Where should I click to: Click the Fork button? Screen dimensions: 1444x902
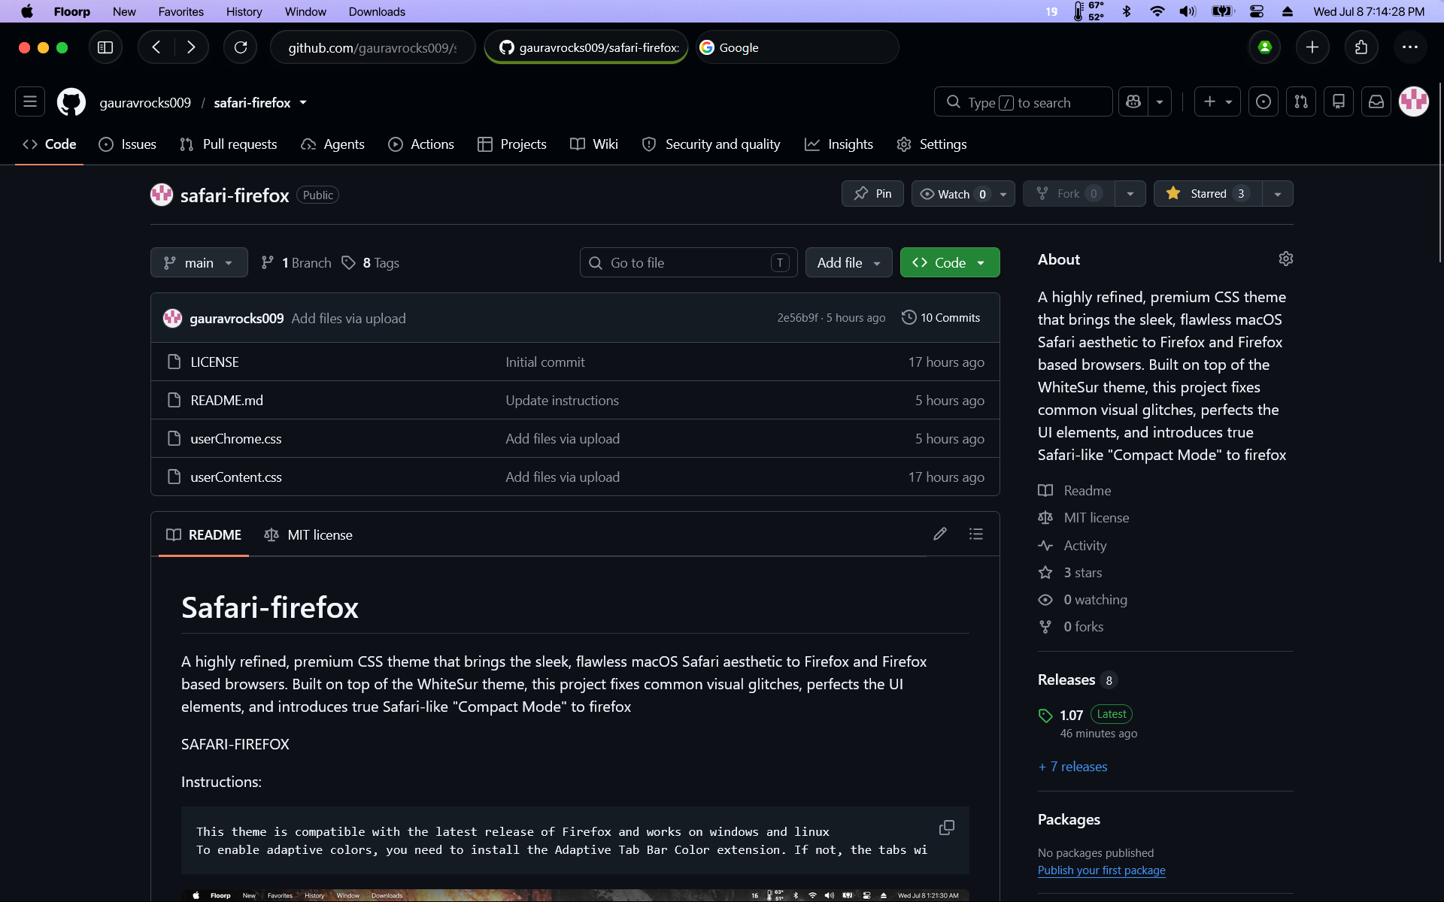pyautogui.click(x=1069, y=194)
